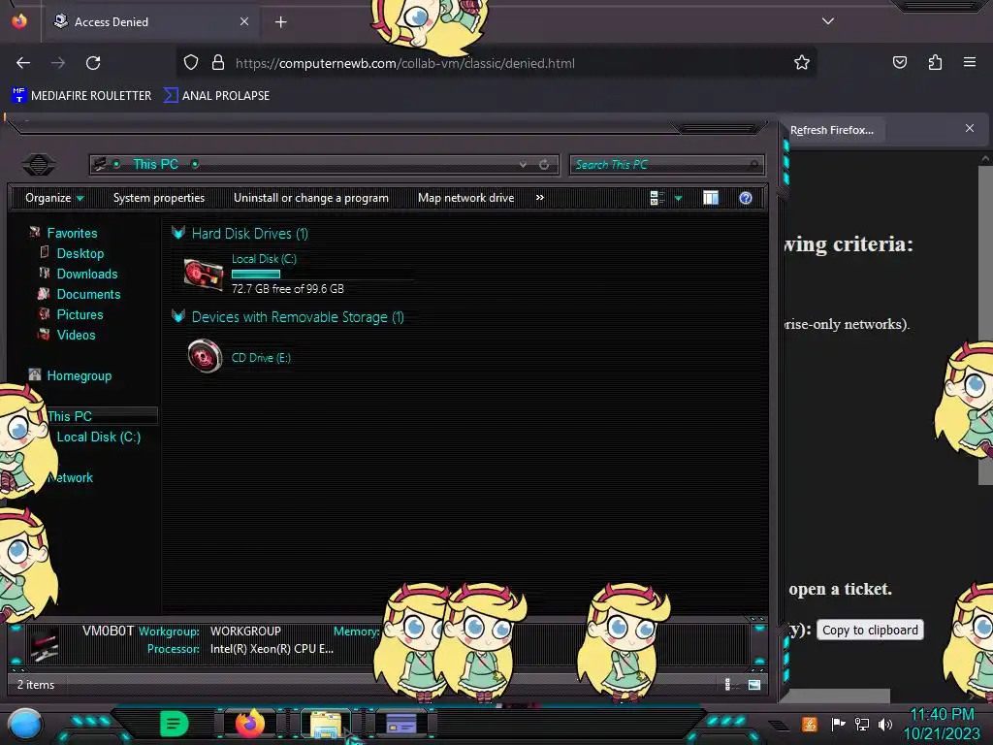Open green notes app in taskbar

point(174,724)
